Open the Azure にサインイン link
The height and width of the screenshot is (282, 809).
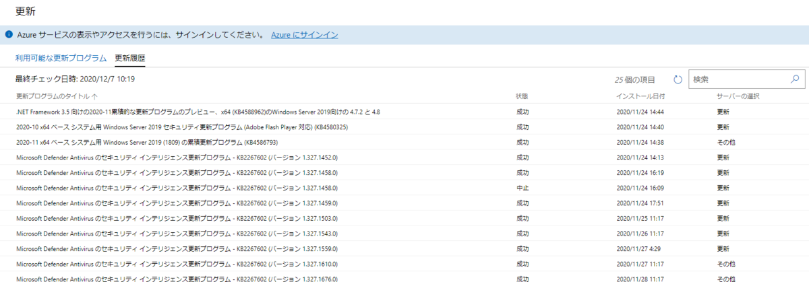click(304, 34)
